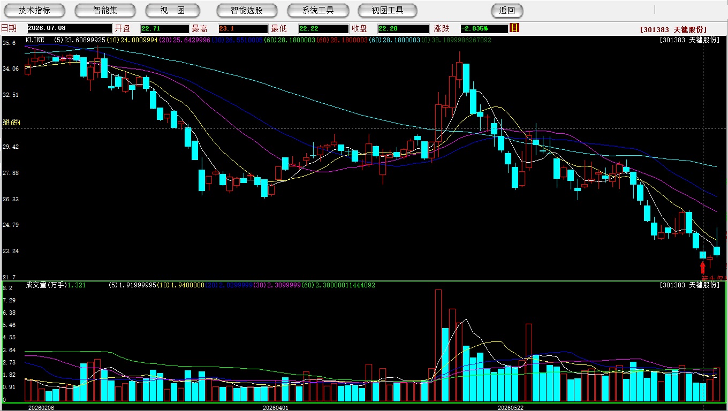Click the date field showing 2026.07.08

(x=70, y=28)
